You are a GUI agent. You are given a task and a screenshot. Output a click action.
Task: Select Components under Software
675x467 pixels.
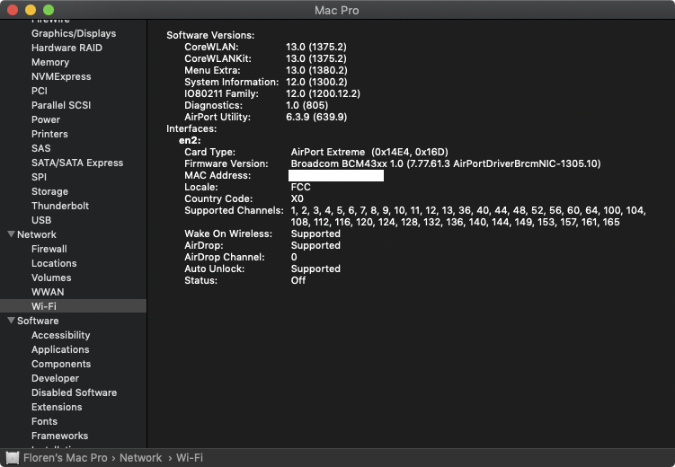tap(61, 364)
